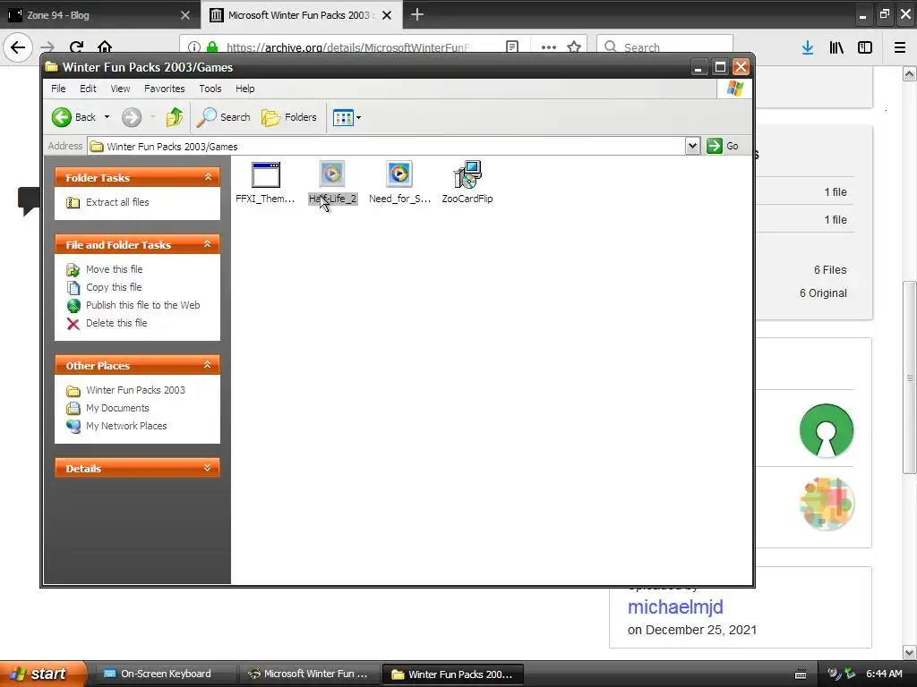Reload the browser page
The width and height of the screenshot is (917, 687).
76,47
